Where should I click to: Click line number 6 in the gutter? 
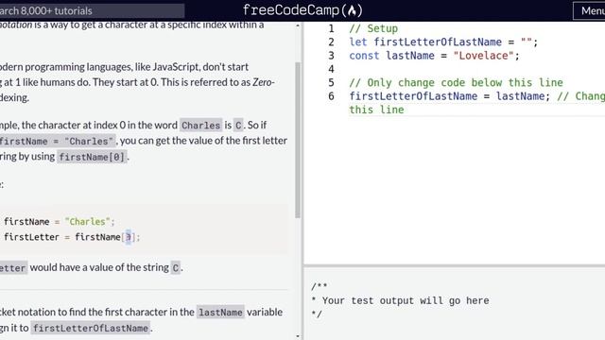331,96
